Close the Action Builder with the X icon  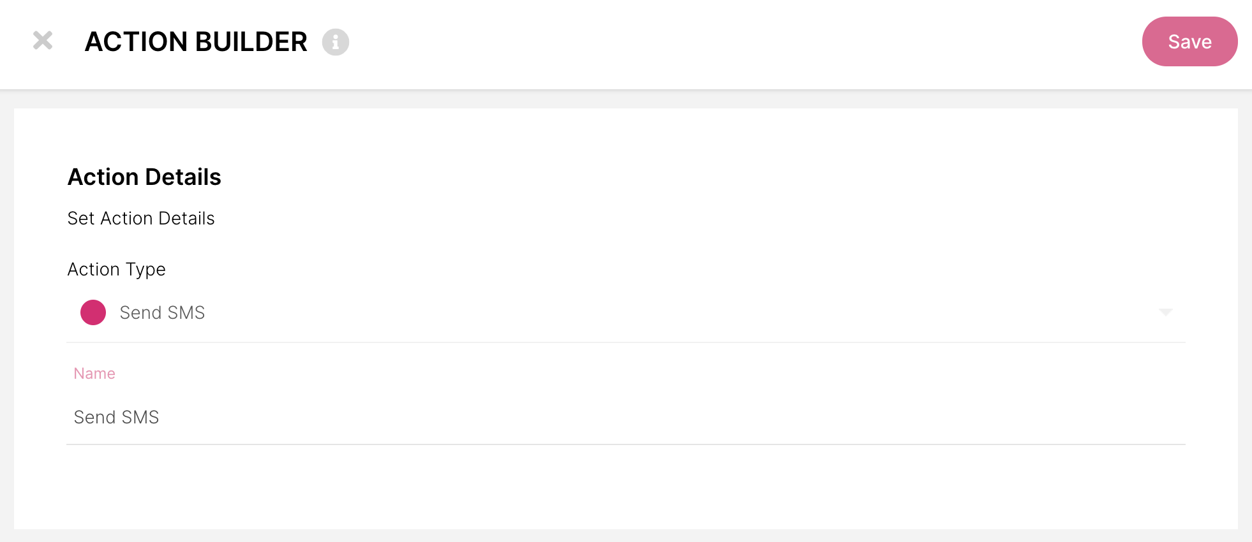coord(43,41)
